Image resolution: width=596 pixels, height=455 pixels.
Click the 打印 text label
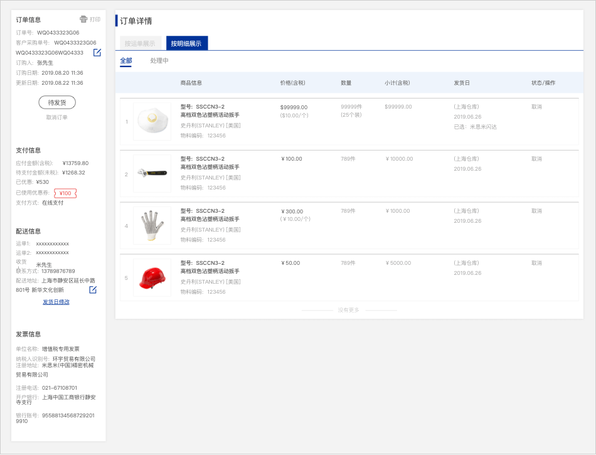pyautogui.click(x=95, y=19)
